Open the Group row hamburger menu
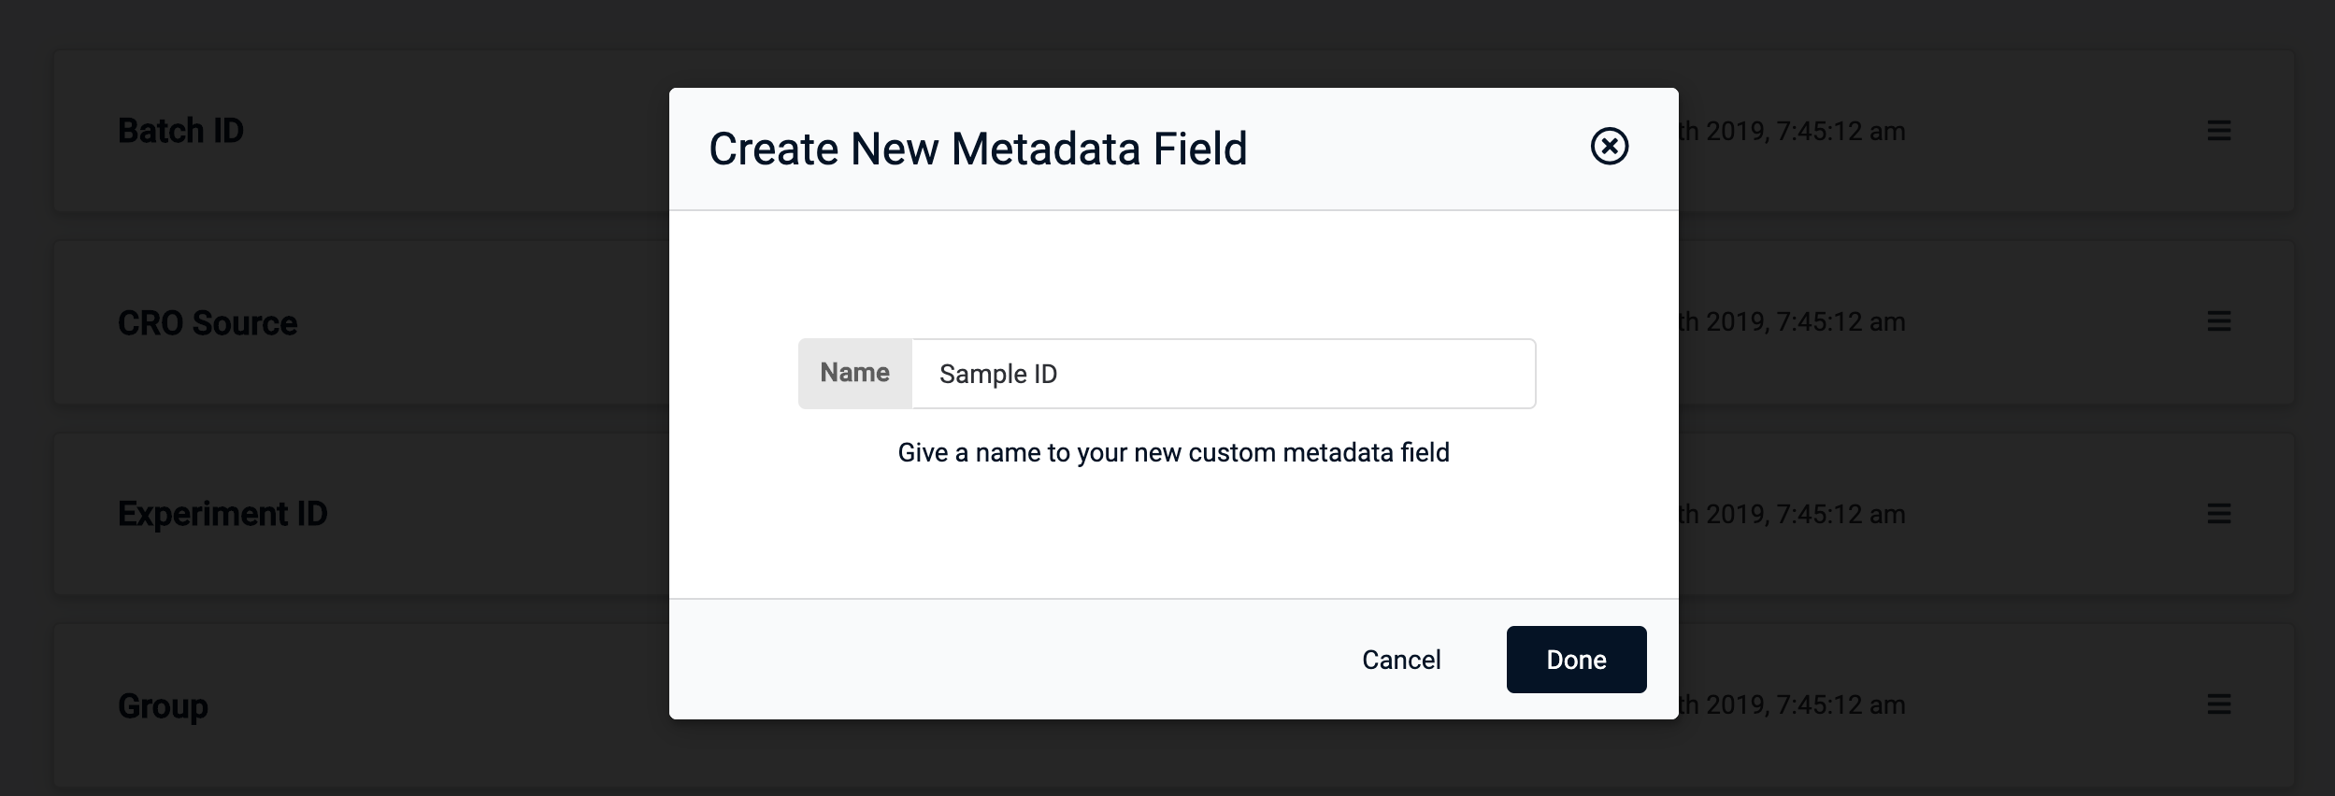This screenshot has height=796, width=2335. (x=2219, y=704)
